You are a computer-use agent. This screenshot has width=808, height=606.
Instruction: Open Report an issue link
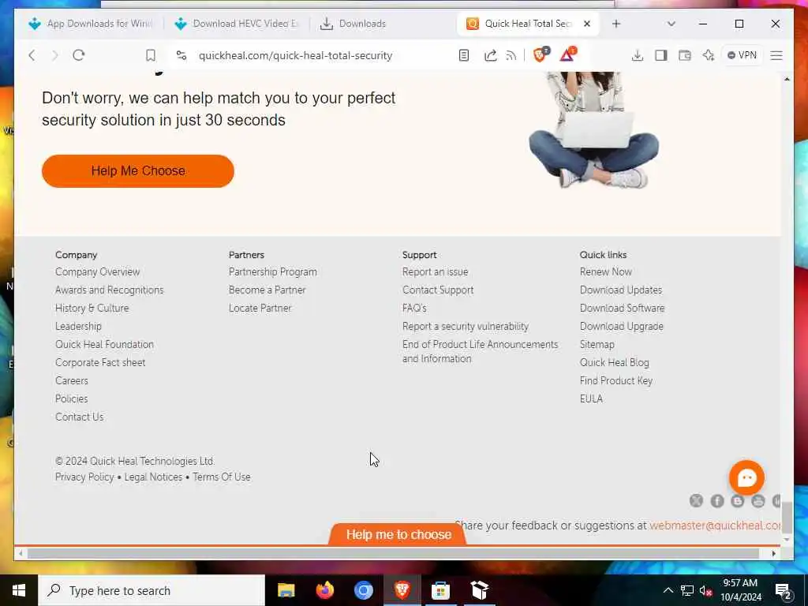[x=435, y=271]
